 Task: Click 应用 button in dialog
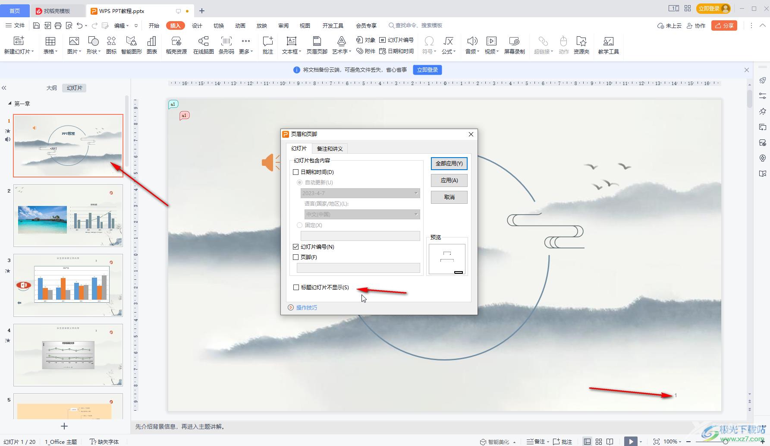[449, 180]
